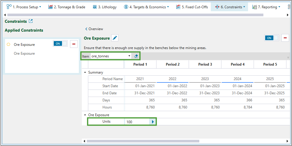292x146 pixels.
Task: Click the grid's bottom scroll left arrow
Action: click(x=84, y=141)
